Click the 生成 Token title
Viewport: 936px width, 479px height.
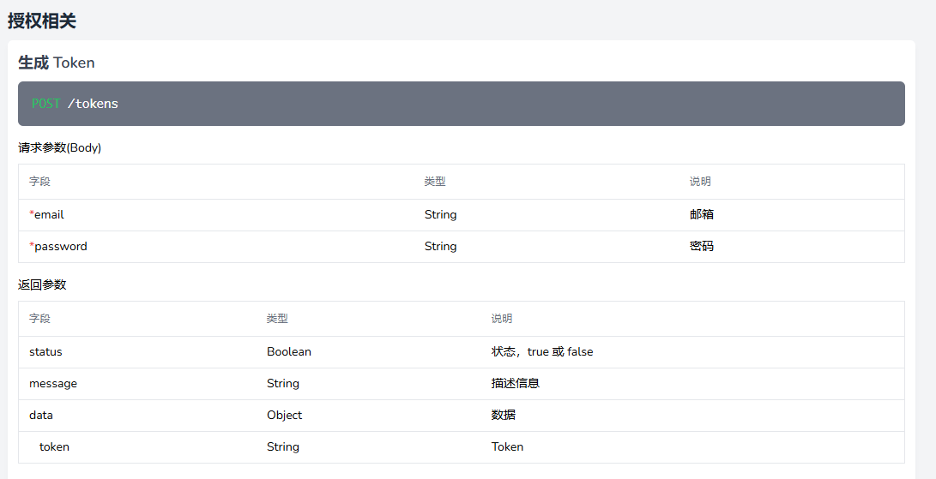(x=56, y=63)
